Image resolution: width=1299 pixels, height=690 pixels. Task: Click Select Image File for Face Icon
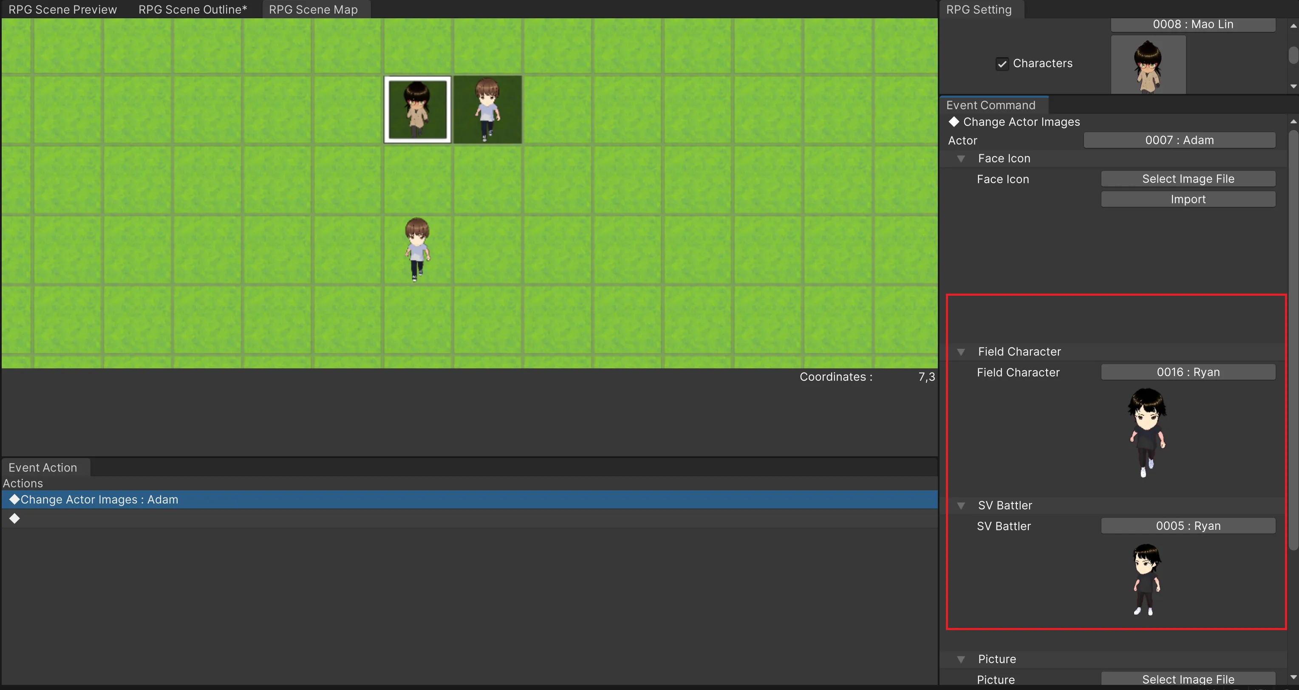point(1188,179)
